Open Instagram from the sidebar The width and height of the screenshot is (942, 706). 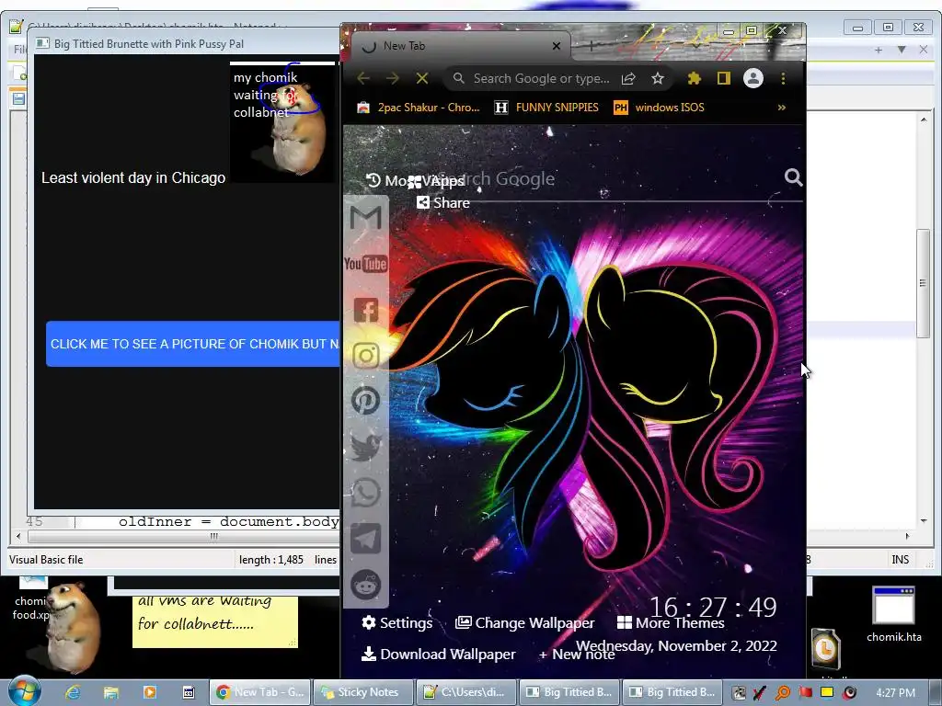point(366,355)
